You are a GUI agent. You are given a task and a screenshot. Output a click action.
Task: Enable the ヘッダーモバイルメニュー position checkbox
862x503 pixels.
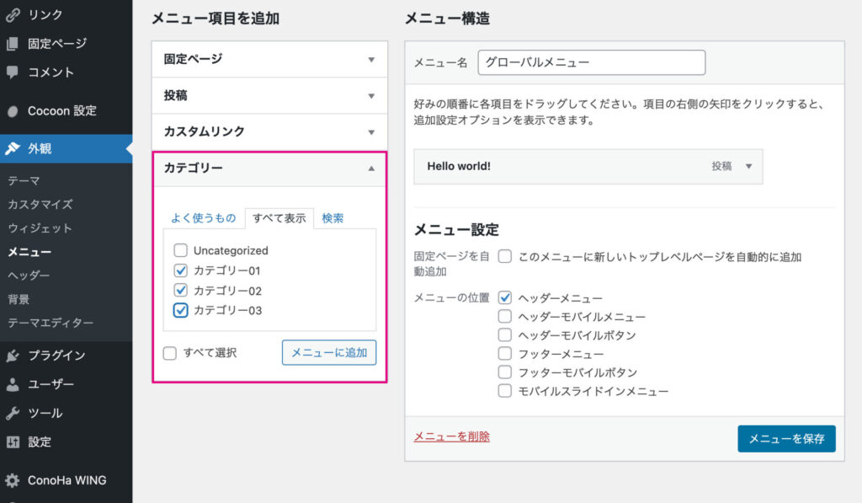click(505, 317)
